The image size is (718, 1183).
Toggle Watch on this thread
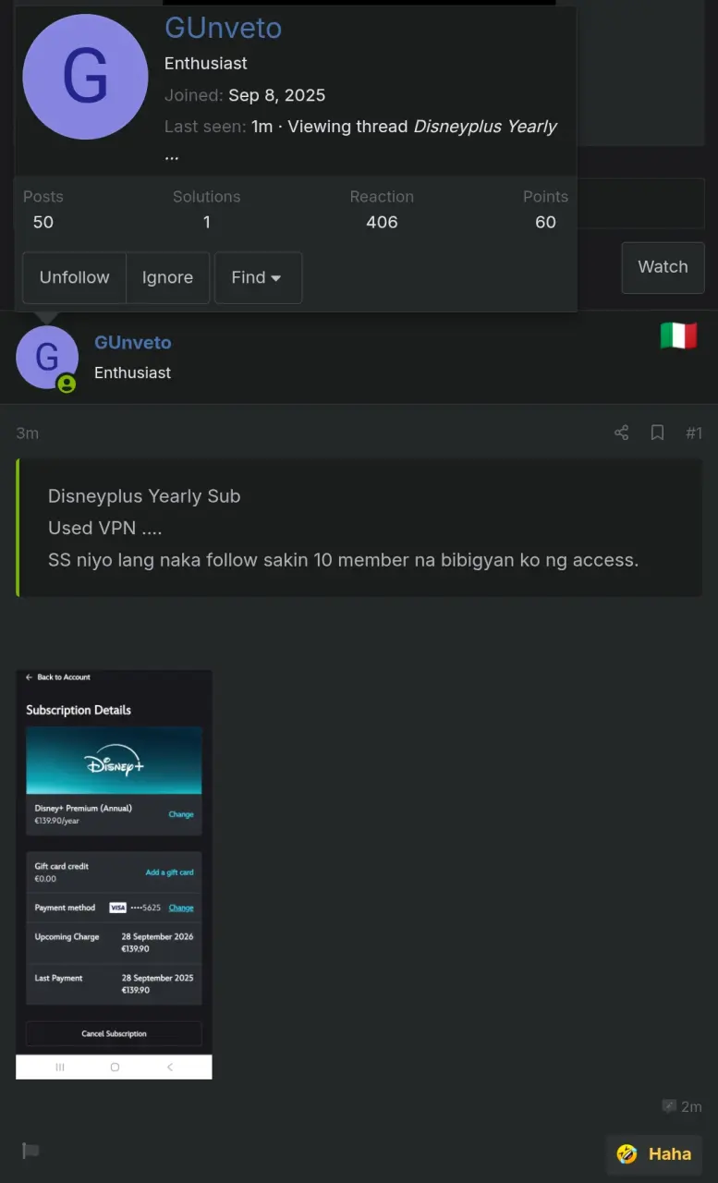[663, 267]
